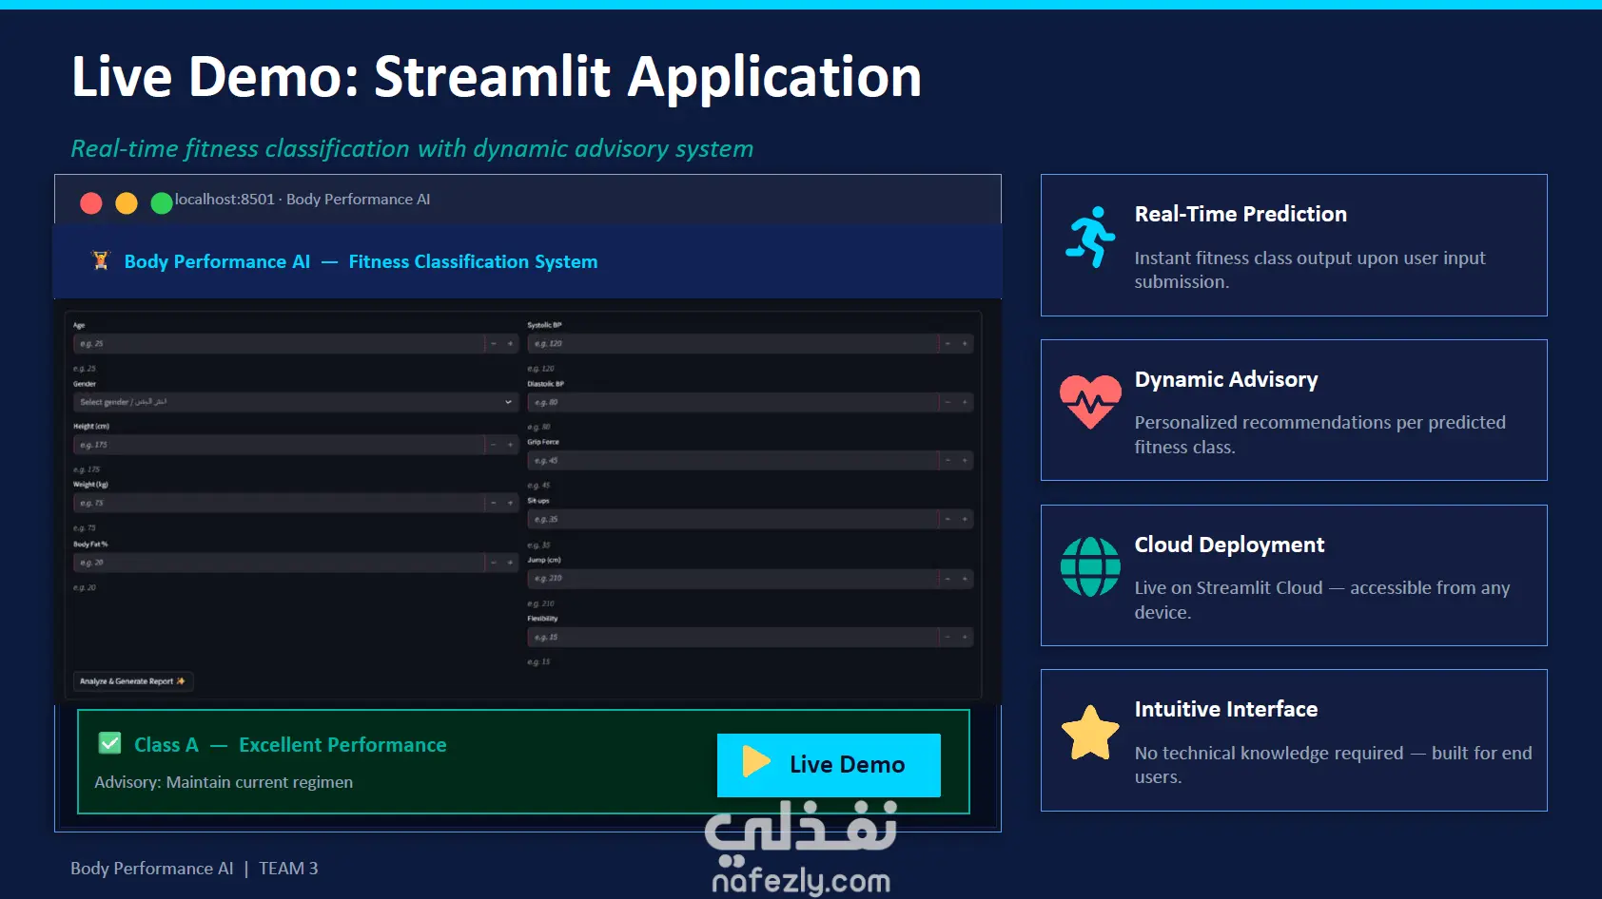Image resolution: width=1602 pixels, height=899 pixels.
Task: Increase Flexibility with the plus stepper
Action: tap(965, 637)
